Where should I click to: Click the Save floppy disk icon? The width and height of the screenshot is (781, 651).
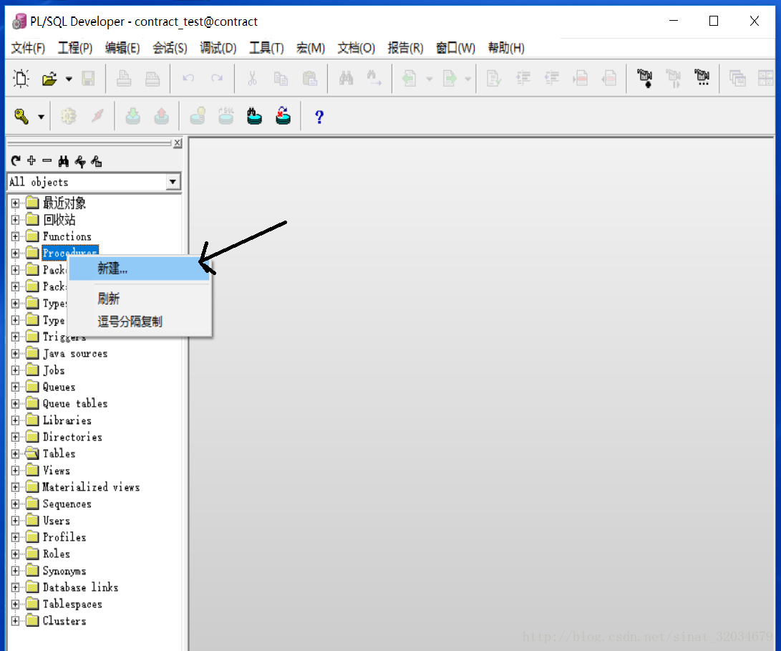[x=88, y=79]
